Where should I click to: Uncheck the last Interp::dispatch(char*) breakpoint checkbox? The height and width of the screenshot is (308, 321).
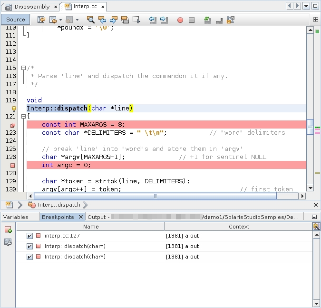click(29, 257)
